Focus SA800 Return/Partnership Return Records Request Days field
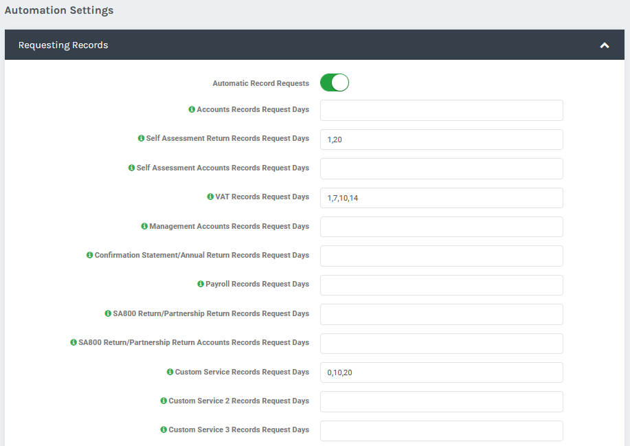The height and width of the screenshot is (446, 630). point(442,314)
